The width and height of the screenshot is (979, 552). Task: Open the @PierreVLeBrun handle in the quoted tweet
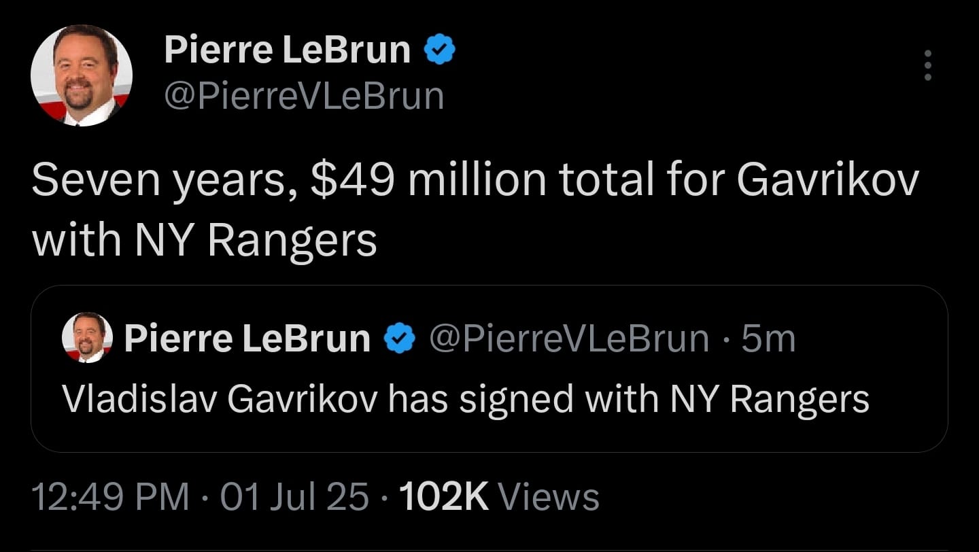click(x=568, y=339)
